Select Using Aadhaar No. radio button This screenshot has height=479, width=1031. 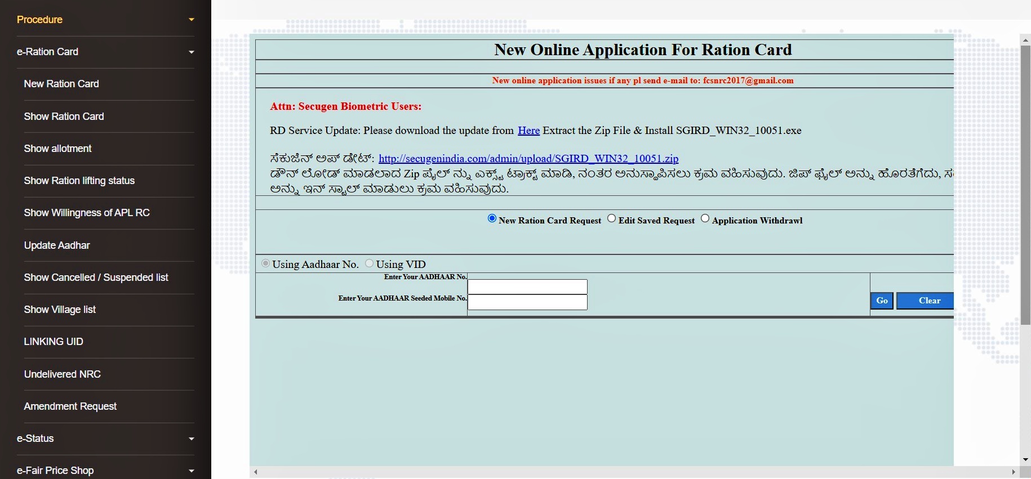(265, 263)
